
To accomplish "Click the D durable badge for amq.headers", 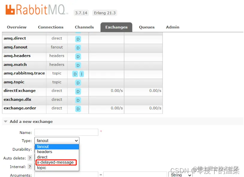I will 78,57.
